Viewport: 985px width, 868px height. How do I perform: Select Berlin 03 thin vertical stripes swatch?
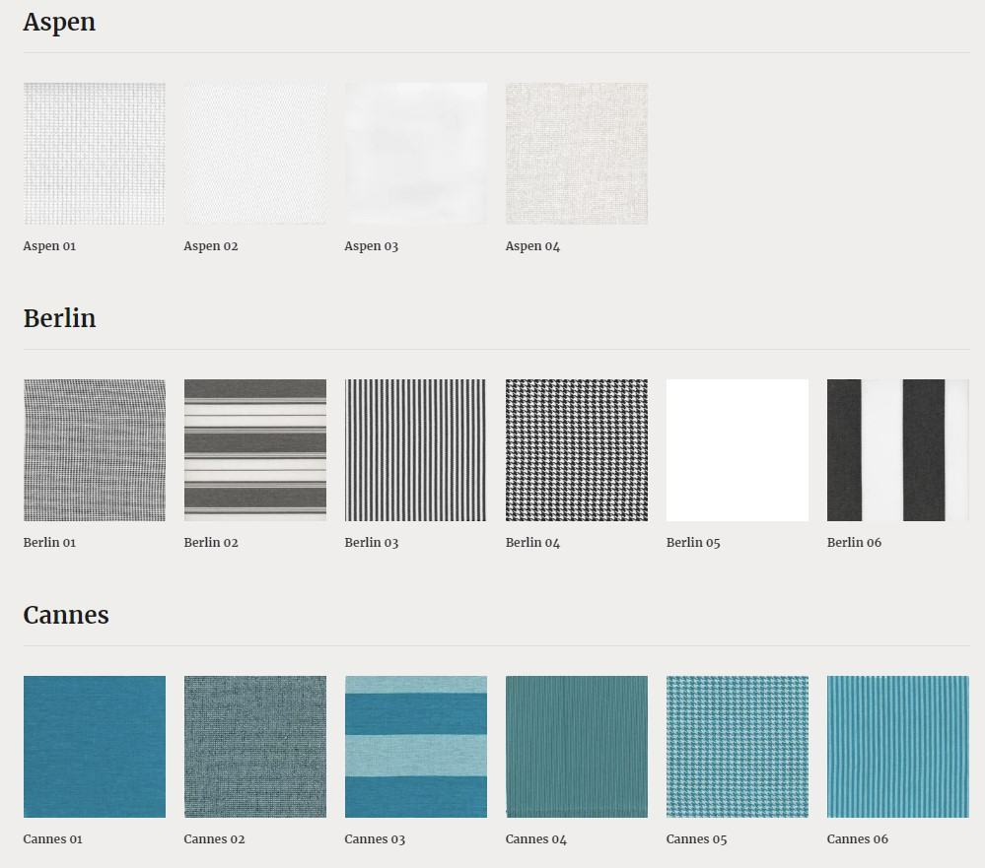(x=416, y=450)
